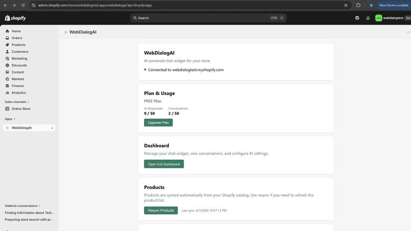Click the Online Store icon in the sidebar
The width and height of the screenshot is (411, 231).
(7, 109)
